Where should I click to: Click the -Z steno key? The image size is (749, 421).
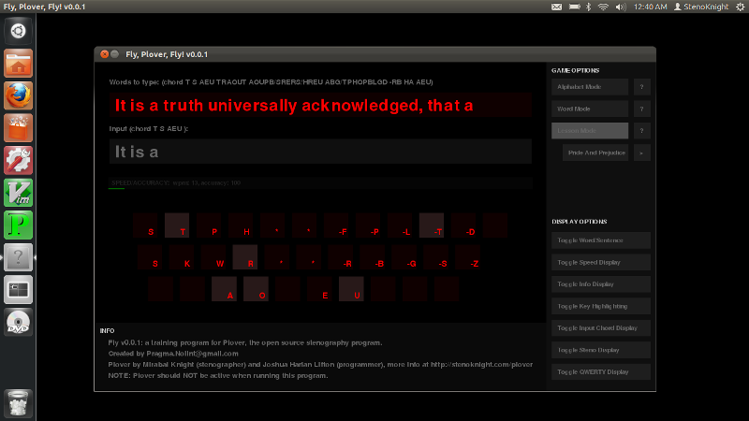(x=467, y=257)
